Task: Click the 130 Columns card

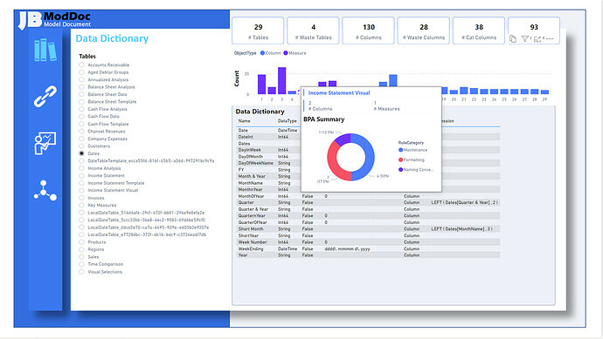Action: (x=369, y=31)
